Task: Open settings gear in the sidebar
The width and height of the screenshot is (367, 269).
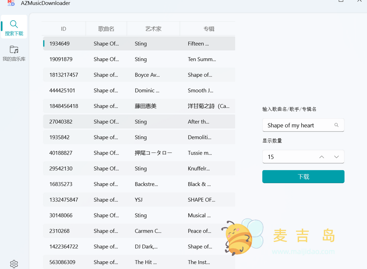Action: (14, 264)
